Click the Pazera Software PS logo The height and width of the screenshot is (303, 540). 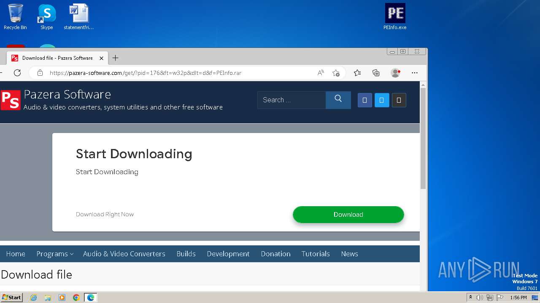coord(11,100)
